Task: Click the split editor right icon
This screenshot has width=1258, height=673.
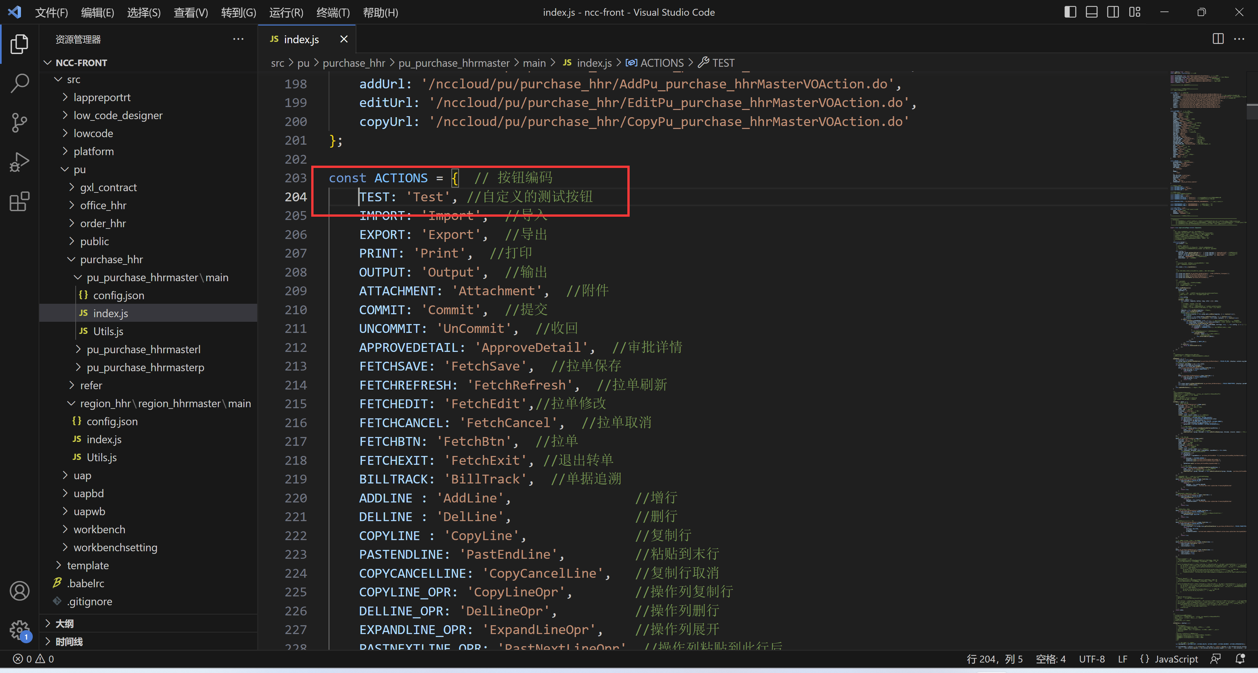Action: (x=1218, y=39)
